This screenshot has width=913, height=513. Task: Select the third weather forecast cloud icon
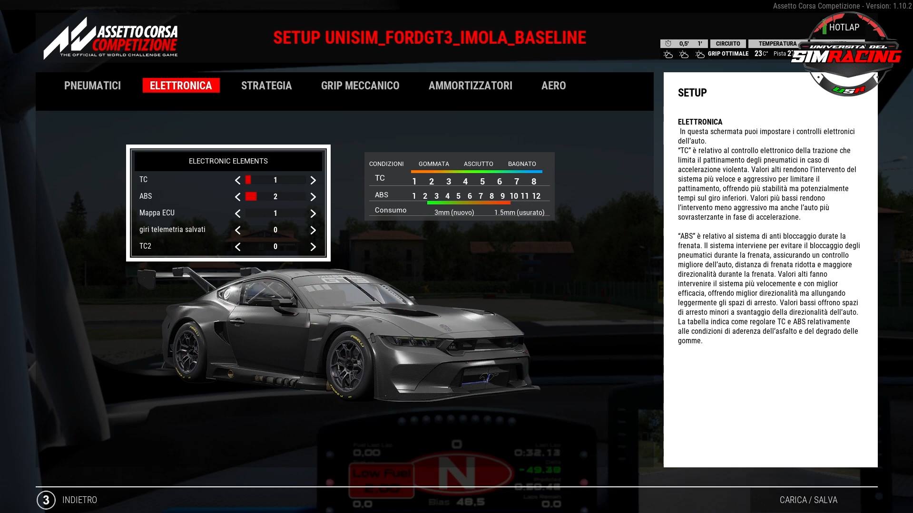pyautogui.click(x=700, y=54)
